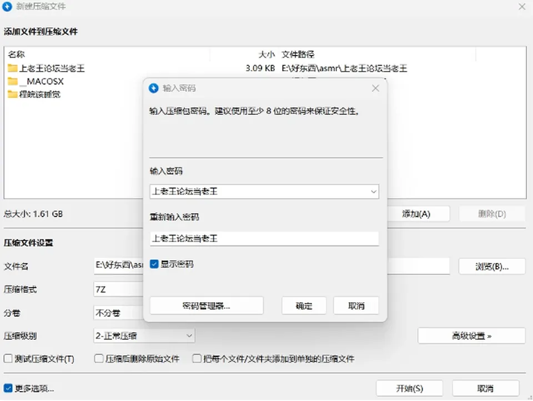The width and height of the screenshot is (533, 401).
Task: Expand 高级设置 options
Action: [x=471, y=336]
